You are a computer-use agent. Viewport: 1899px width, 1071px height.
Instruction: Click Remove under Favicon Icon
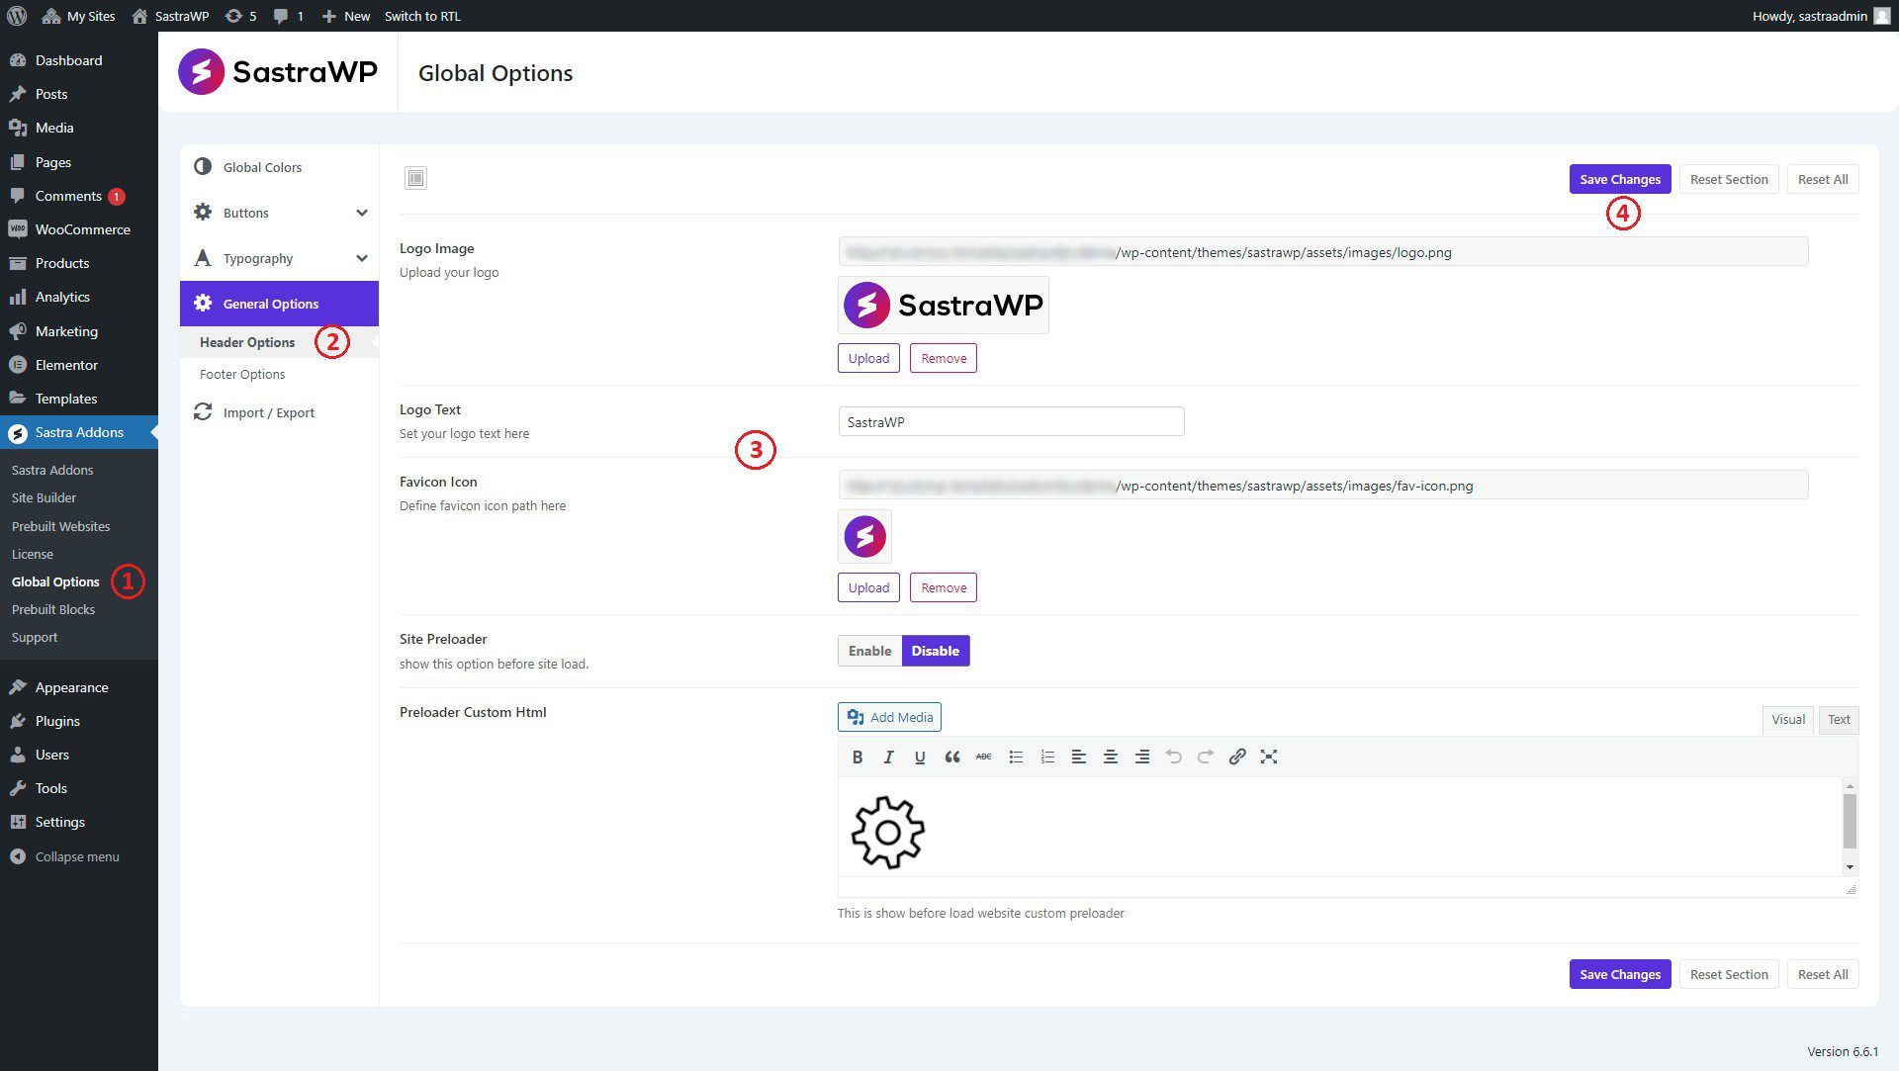coord(944,587)
